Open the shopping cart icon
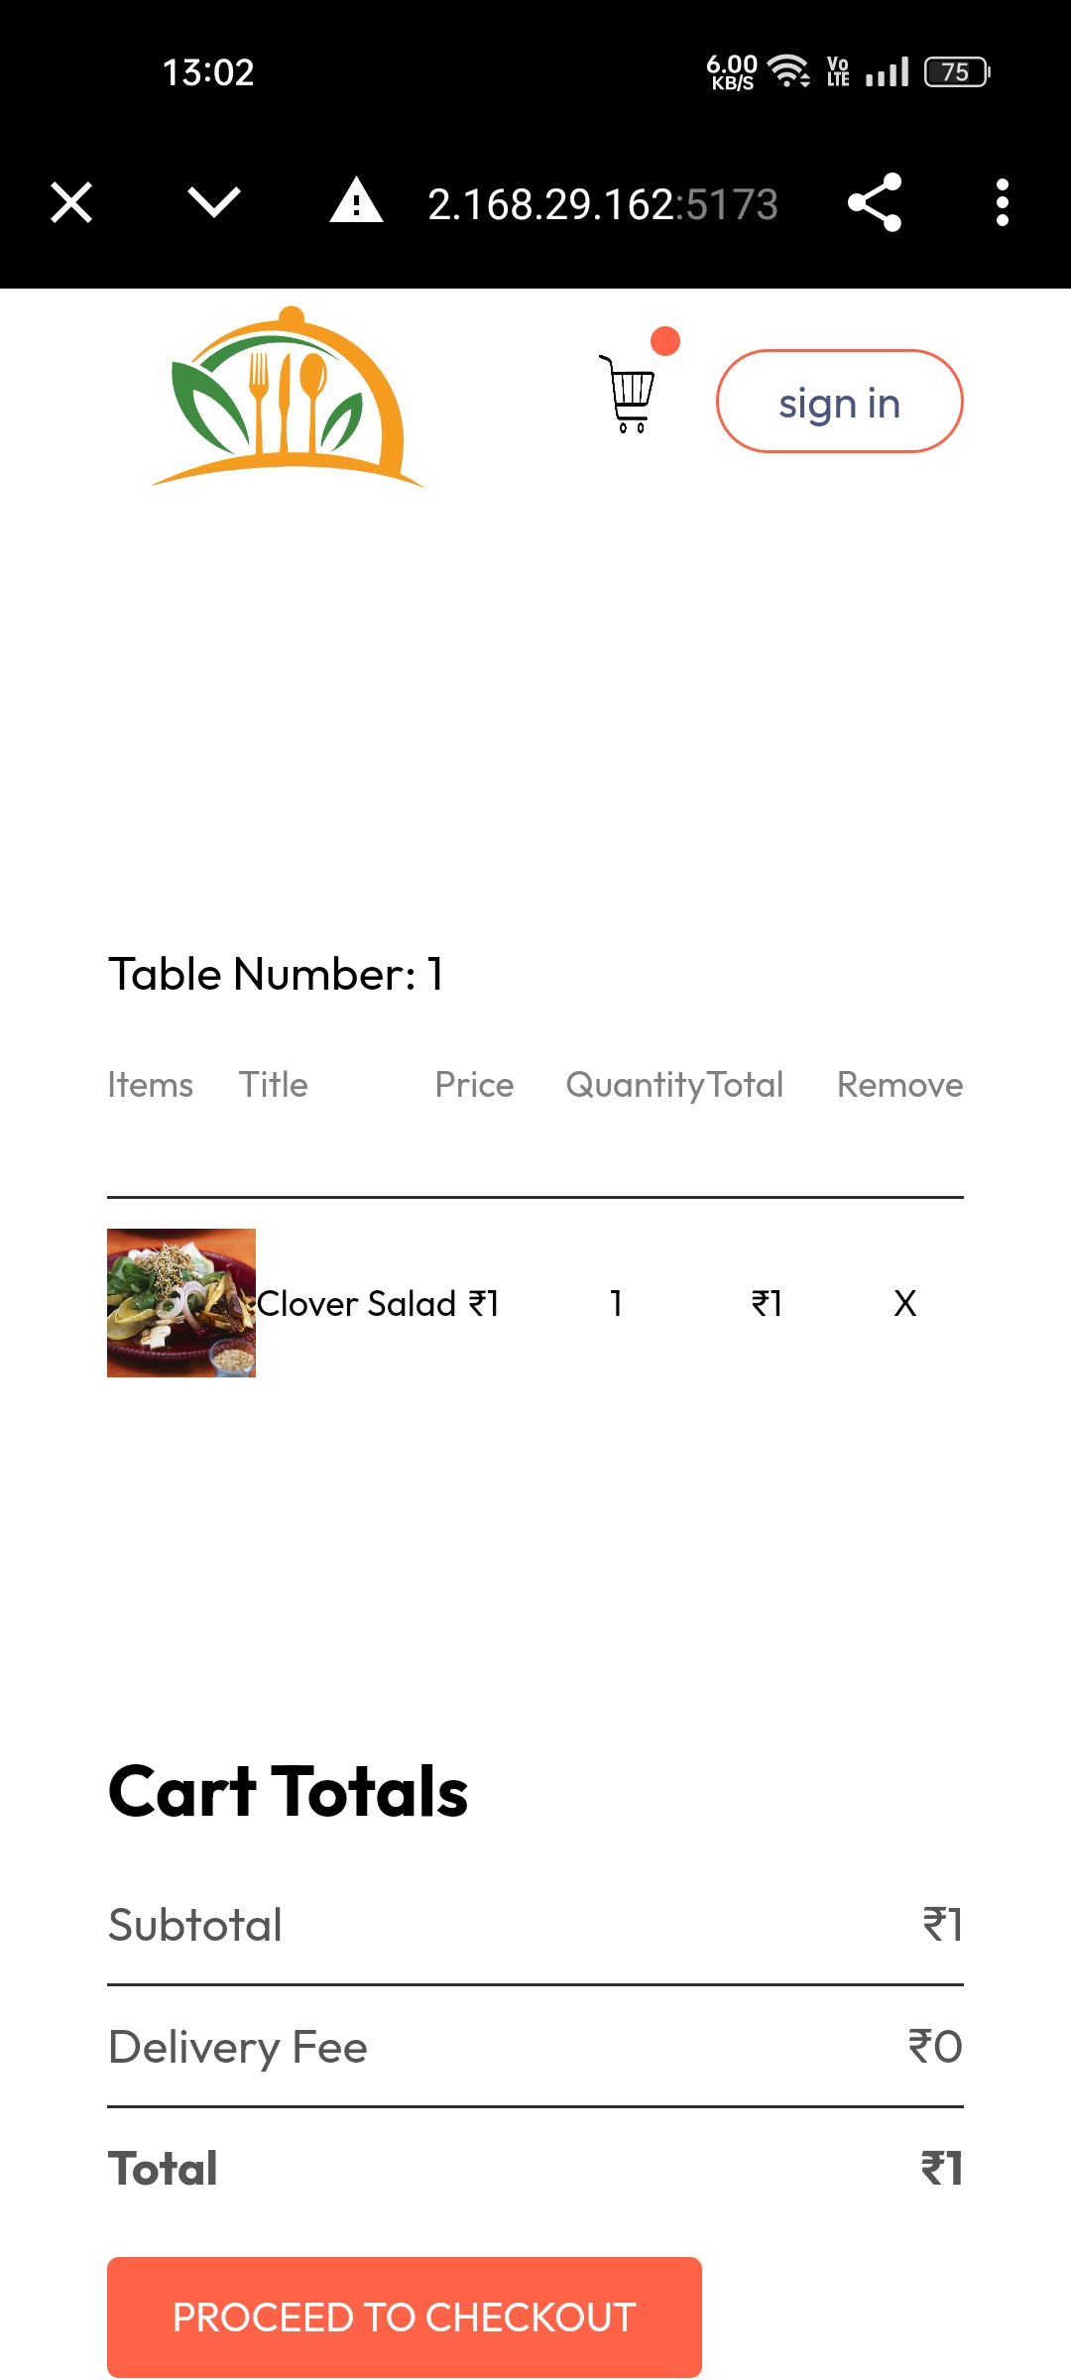 click(628, 394)
